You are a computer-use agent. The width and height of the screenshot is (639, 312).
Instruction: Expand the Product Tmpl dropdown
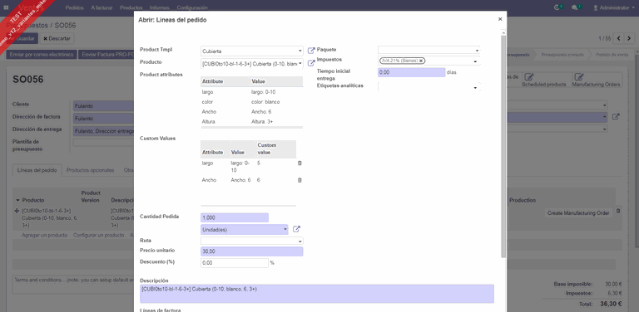click(300, 51)
